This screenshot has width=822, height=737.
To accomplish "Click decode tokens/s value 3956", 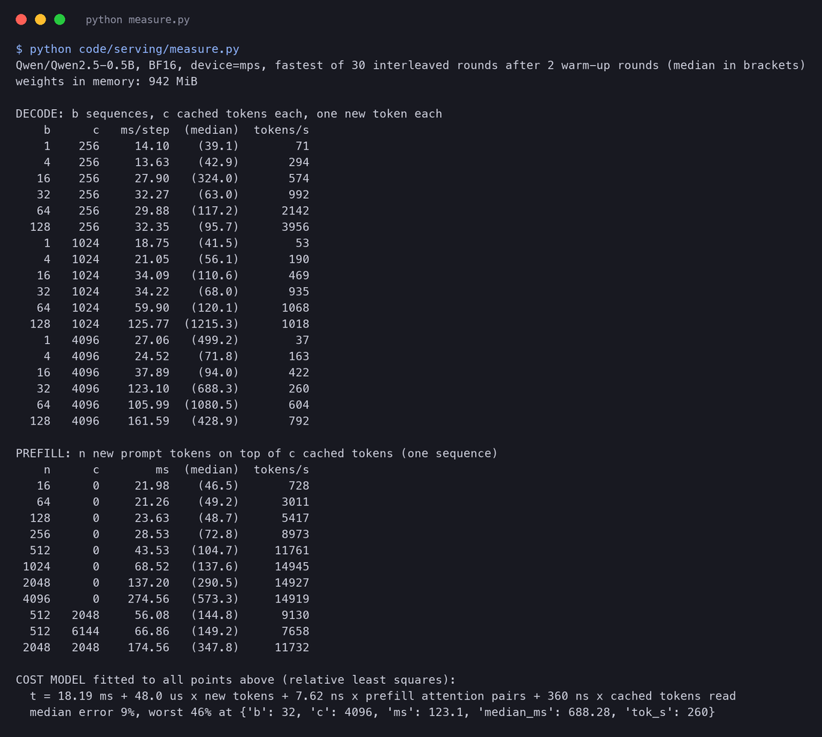I will click(x=295, y=226).
